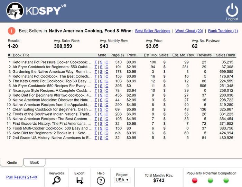This screenshot has height=187, width=242.
Task: Click price value $9.99
Action: pos(131,133)
